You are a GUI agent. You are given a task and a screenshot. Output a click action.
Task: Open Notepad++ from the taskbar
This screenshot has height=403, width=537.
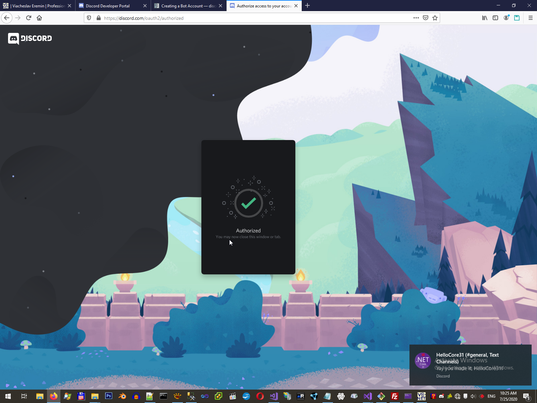(150, 396)
